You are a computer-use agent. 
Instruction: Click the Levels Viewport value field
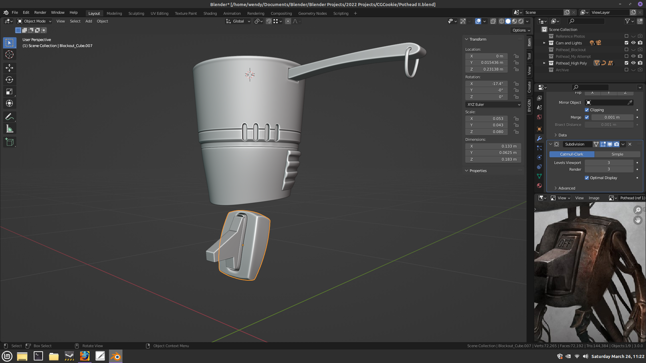(609, 163)
